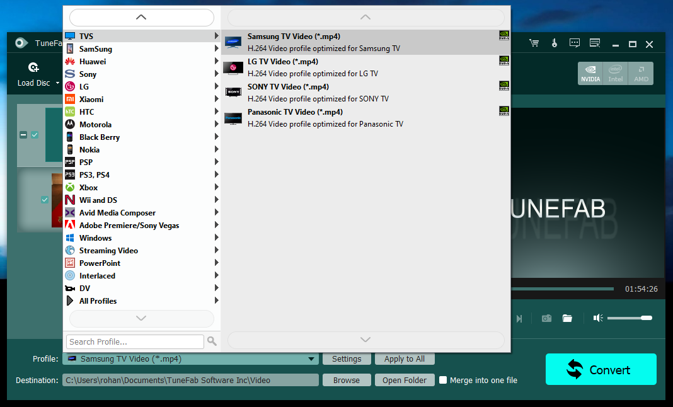Click the Search Profile input field

135,341
